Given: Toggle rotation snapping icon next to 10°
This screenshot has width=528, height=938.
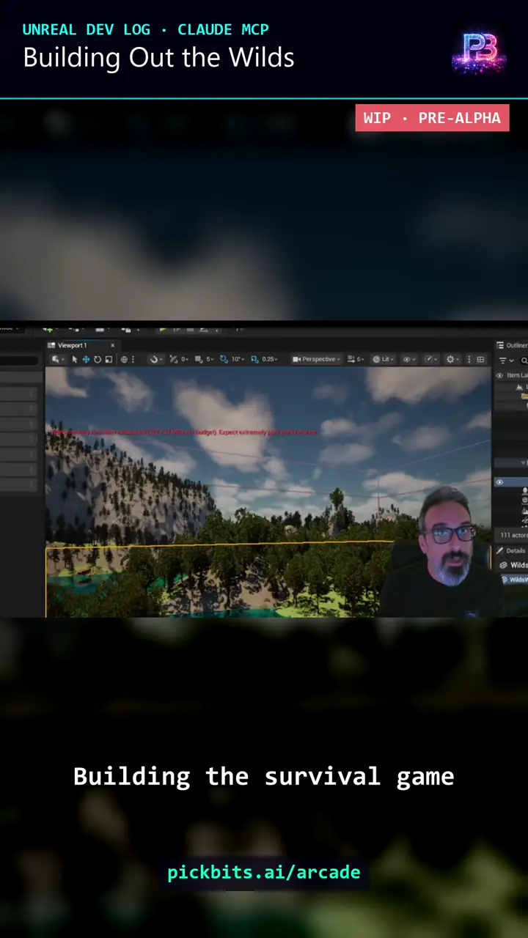Looking at the screenshot, I should coord(224,359).
